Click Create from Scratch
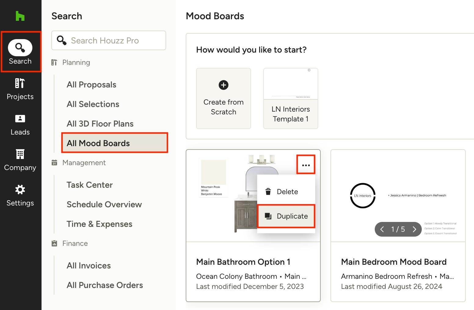Viewport: 474px width, 310px height. click(x=223, y=98)
